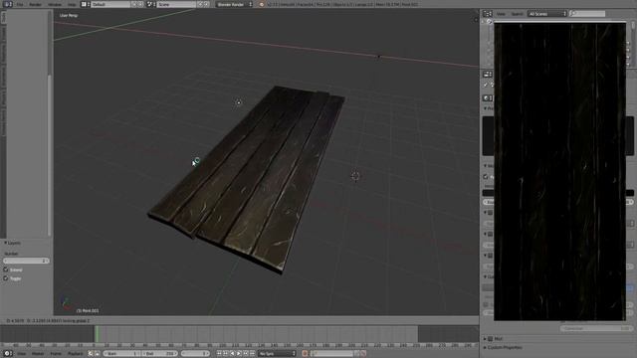Open the Outliner editor type selector
Screen dimensions: 637x358
(488, 14)
